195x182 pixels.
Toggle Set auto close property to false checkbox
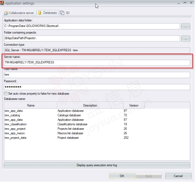click(6, 94)
